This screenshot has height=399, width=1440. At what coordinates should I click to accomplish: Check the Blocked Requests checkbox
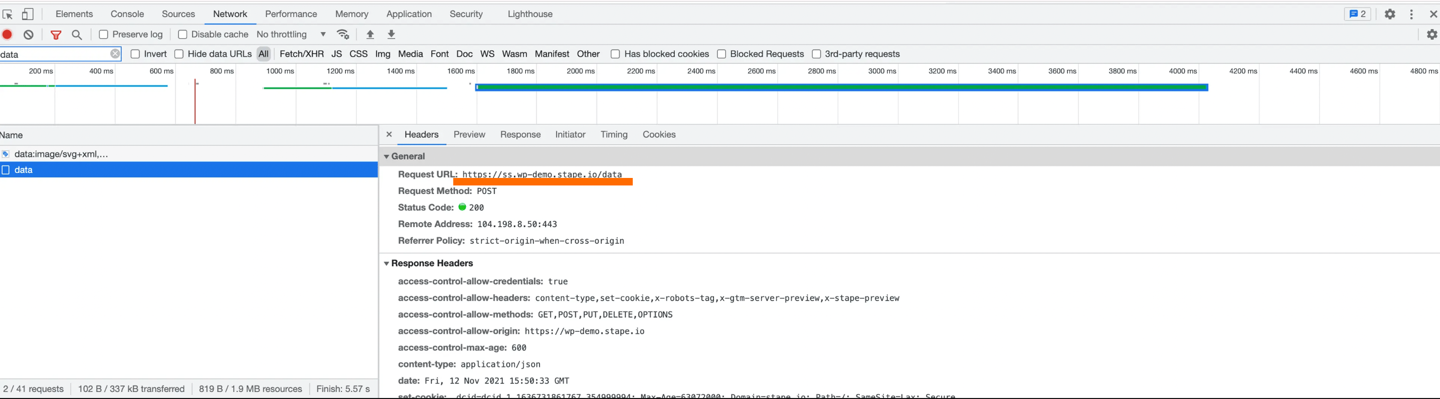coord(721,54)
